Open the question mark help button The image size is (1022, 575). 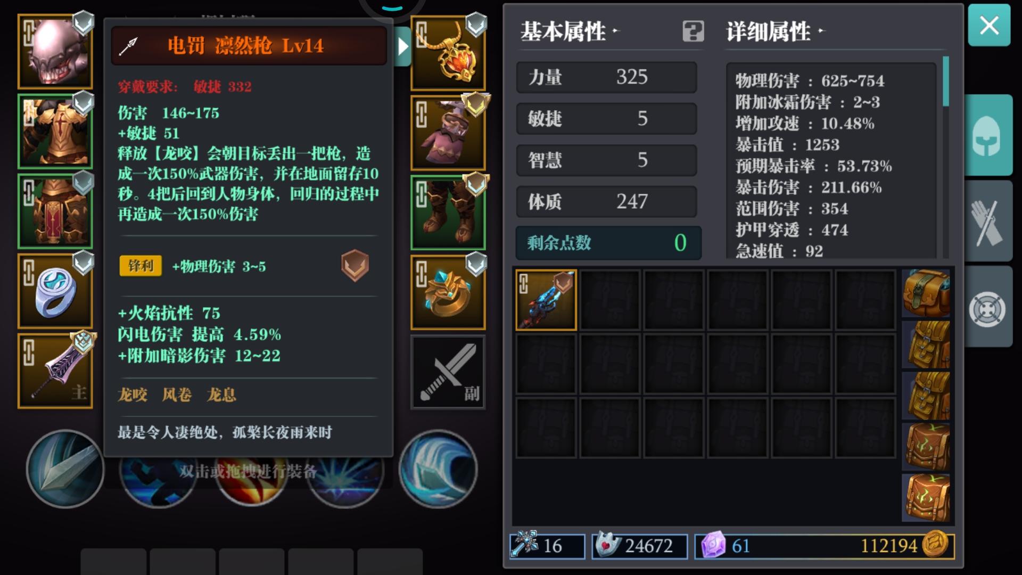tap(693, 31)
